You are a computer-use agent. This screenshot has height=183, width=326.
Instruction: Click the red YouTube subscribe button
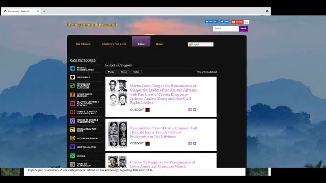[237, 22]
